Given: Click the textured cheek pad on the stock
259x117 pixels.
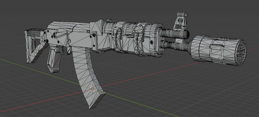Looking at the screenshot, I should coord(35,32).
